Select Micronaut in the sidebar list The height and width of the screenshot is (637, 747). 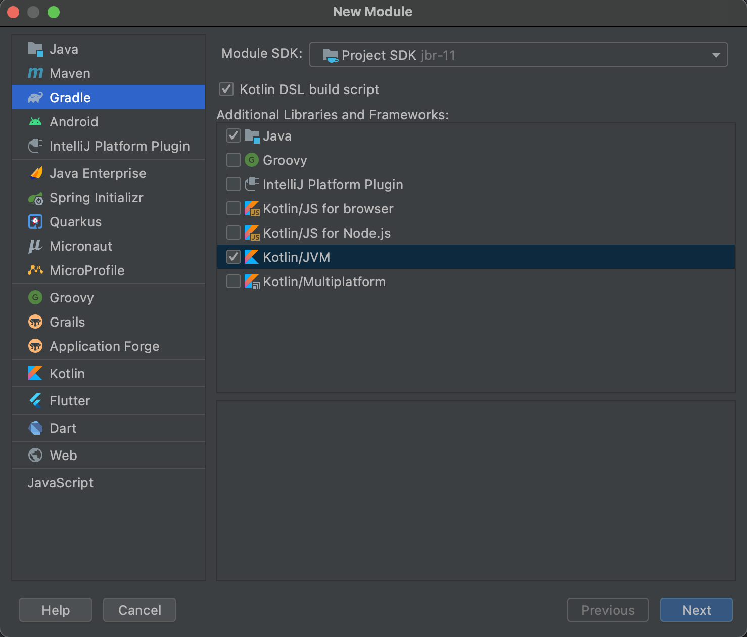pyautogui.click(x=109, y=246)
